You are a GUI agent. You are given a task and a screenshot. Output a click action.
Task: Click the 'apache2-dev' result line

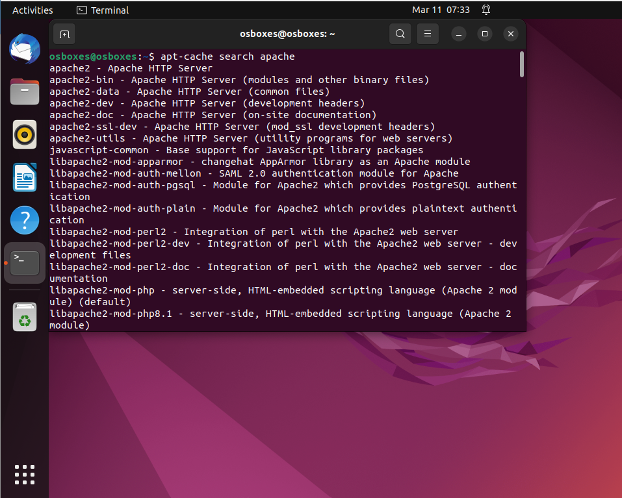pos(207,103)
